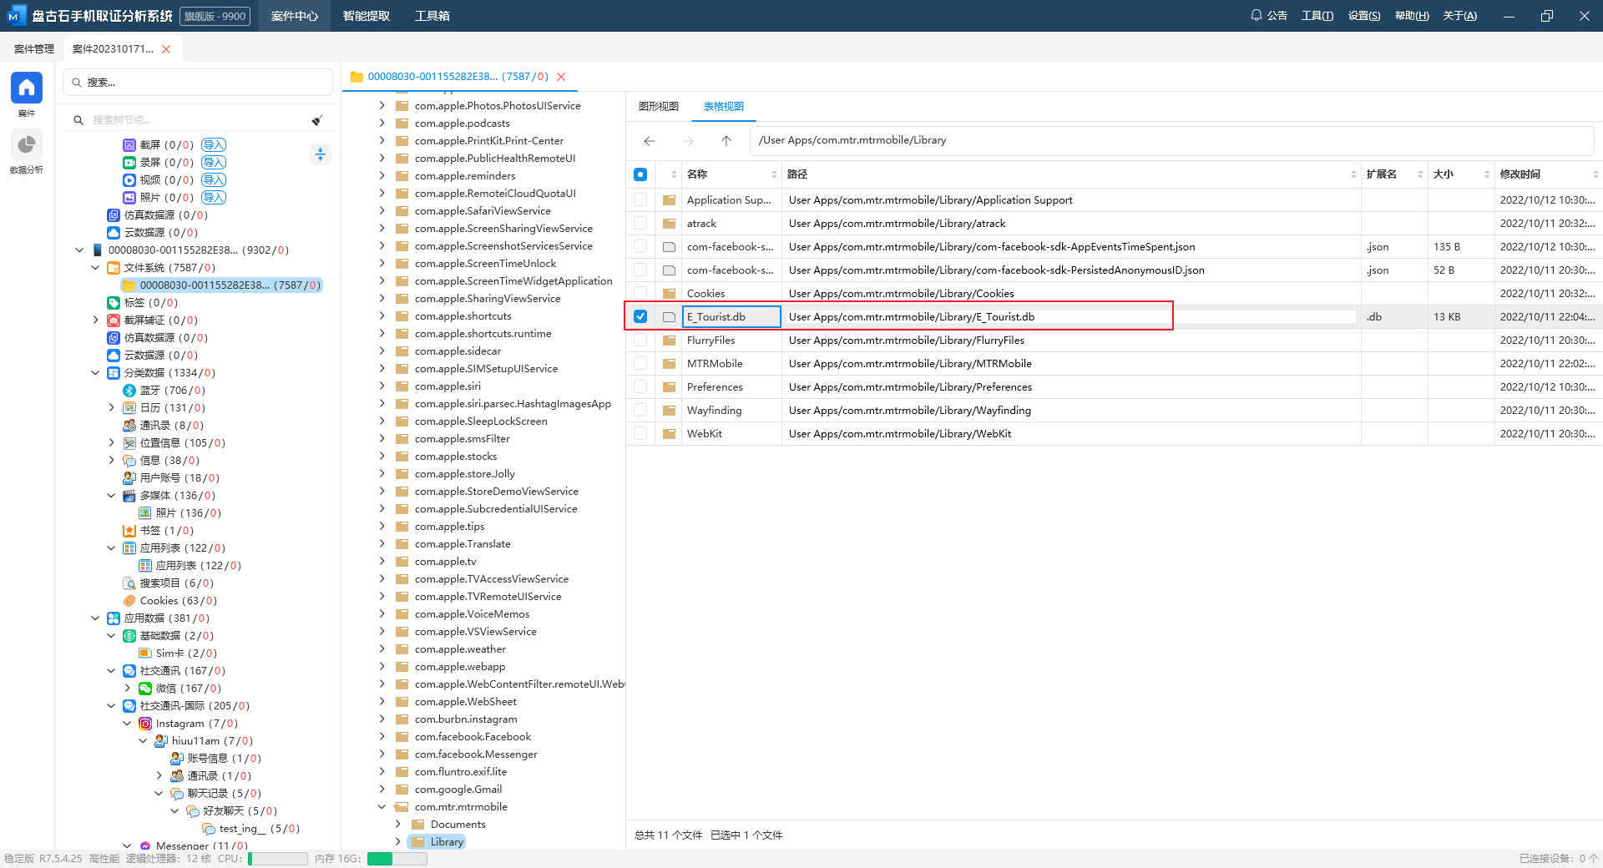Click the path field showing /User Apps/com.mtr.mtrmobile/Library
The image size is (1603, 868).
1169,140
